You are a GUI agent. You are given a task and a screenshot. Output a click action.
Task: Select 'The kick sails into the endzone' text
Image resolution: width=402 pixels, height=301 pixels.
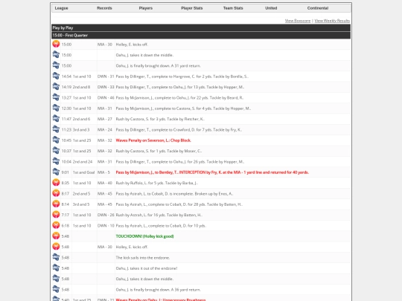[142, 258]
